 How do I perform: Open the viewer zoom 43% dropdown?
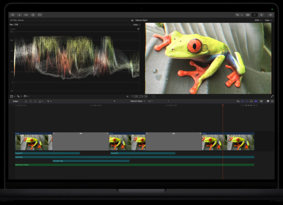[258, 20]
